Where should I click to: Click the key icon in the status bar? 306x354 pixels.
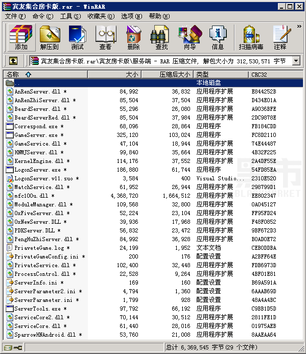18,347
